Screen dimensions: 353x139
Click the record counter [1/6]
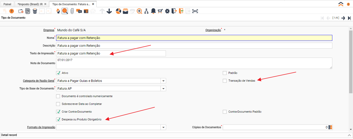click(x=336, y=18)
